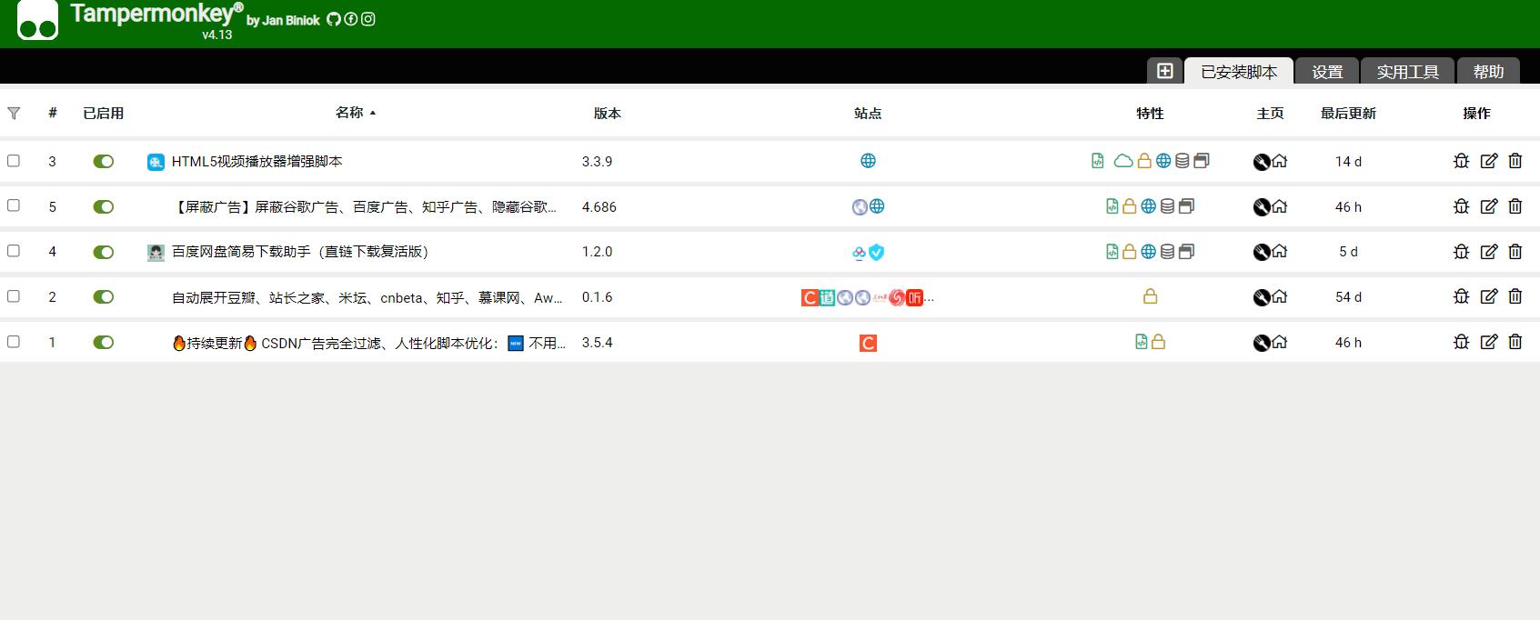This screenshot has height=620, width=1540.
Task: Open the 【屏蔽广告】屏蔽谷歌广告 script name link
Action: coord(364,207)
